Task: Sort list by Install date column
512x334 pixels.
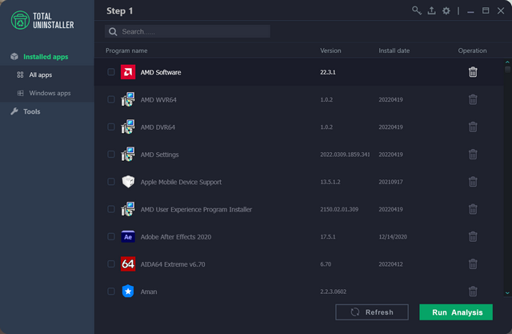Action: 394,50
